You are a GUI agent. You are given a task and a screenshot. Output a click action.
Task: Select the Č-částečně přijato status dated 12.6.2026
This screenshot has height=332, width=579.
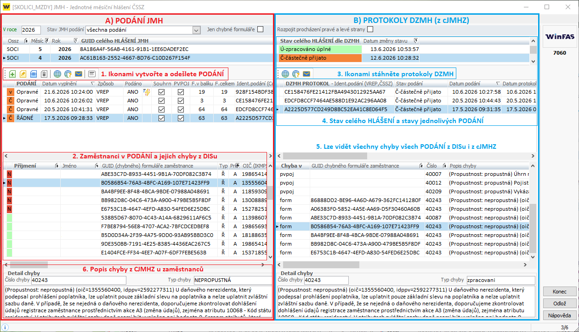point(403,58)
